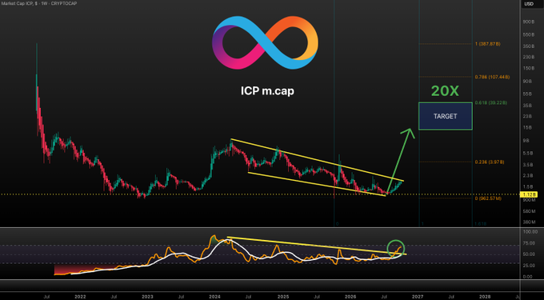This screenshot has height=300, width=544.
Task: Click the 3.5B price axis label
Action: click(x=528, y=164)
